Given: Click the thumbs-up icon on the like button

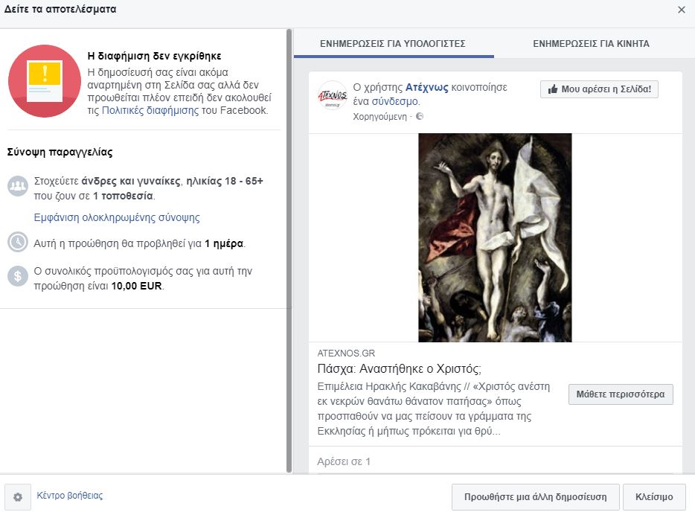Looking at the screenshot, I should [554, 89].
